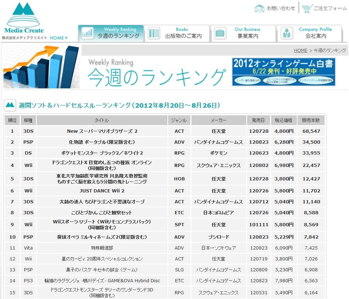The image size is (349, 299).
Task: Click maker 日本コロムビア
Action: pyautogui.click(x=219, y=213)
